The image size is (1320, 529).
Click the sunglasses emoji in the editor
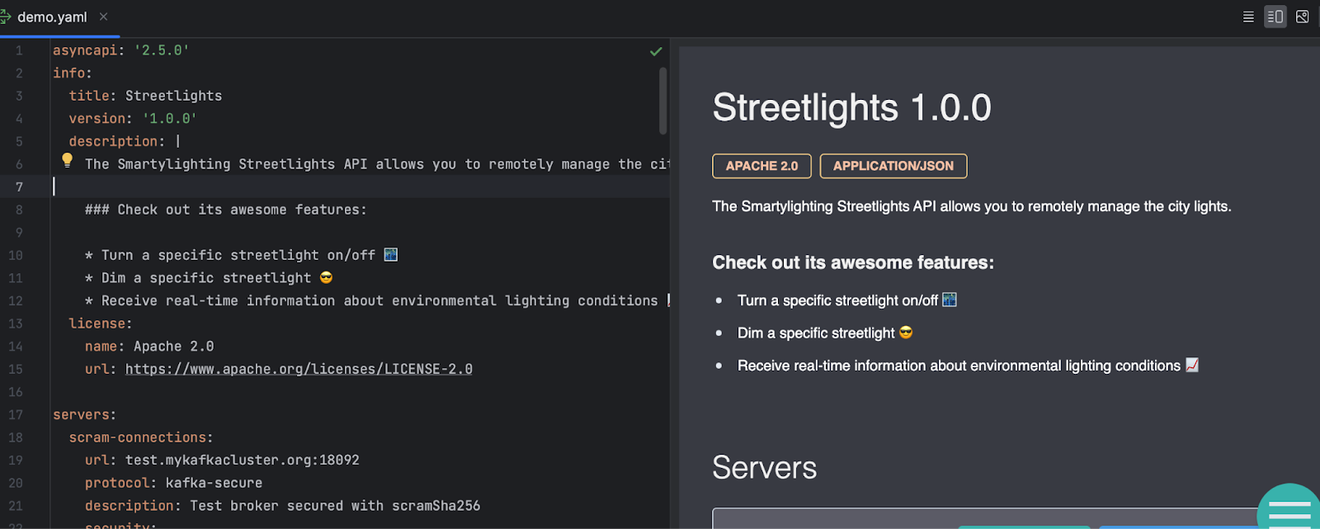(x=326, y=278)
